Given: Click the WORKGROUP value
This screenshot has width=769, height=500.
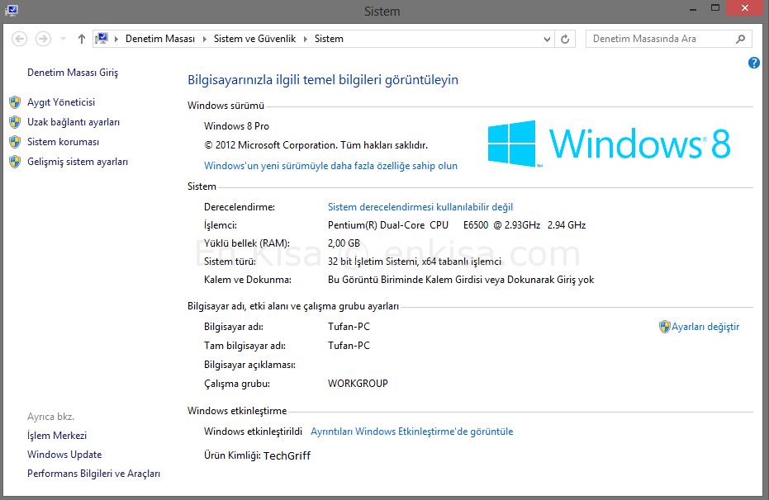Looking at the screenshot, I should (x=358, y=384).
